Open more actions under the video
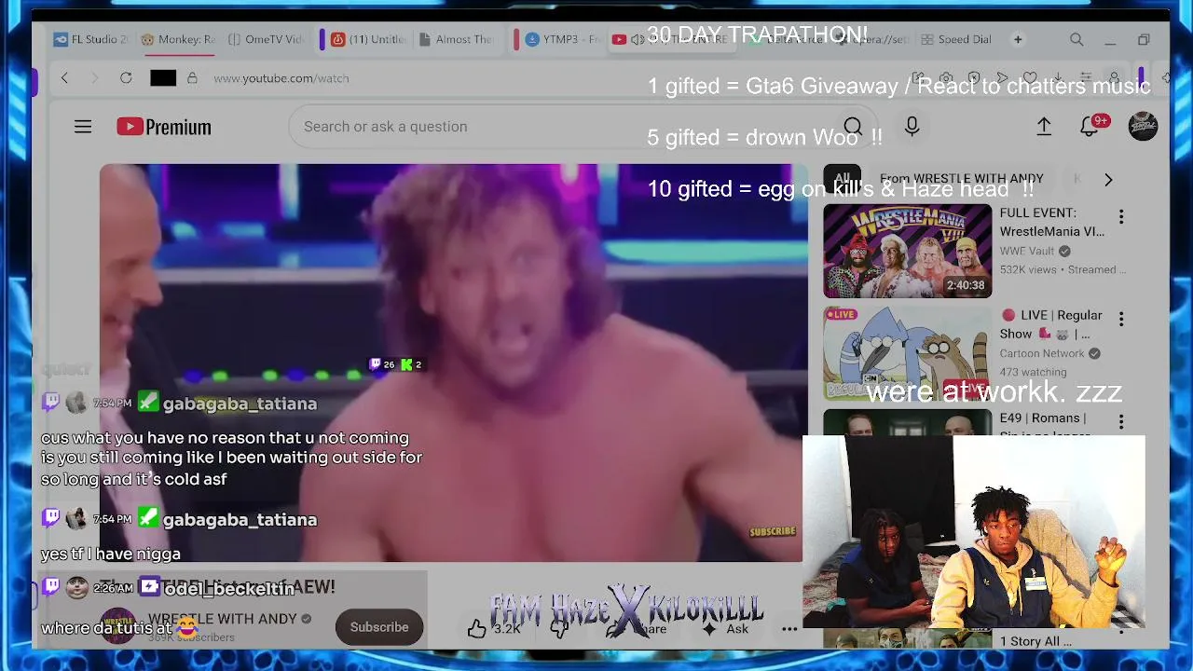The width and height of the screenshot is (1193, 671). 789,628
